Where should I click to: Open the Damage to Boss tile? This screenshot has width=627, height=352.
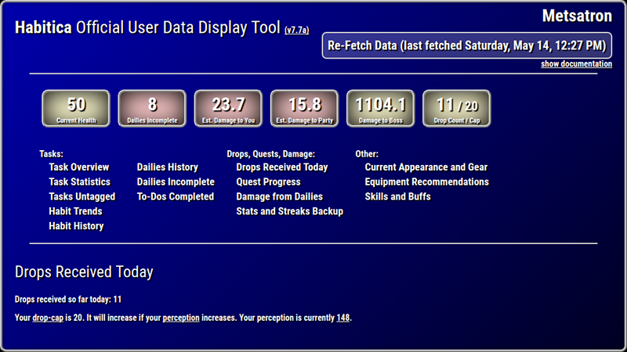381,109
